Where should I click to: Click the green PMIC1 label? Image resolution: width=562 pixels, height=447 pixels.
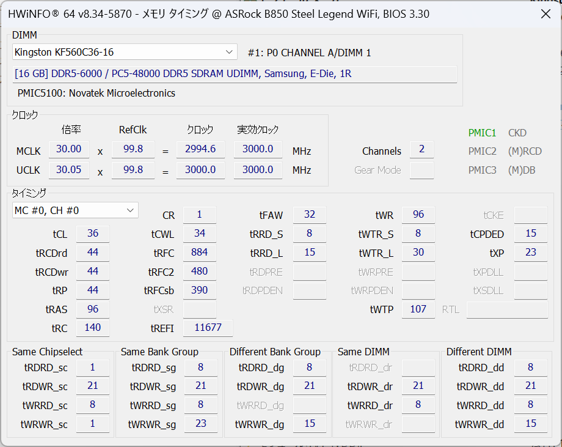pyautogui.click(x=482, y=133)
